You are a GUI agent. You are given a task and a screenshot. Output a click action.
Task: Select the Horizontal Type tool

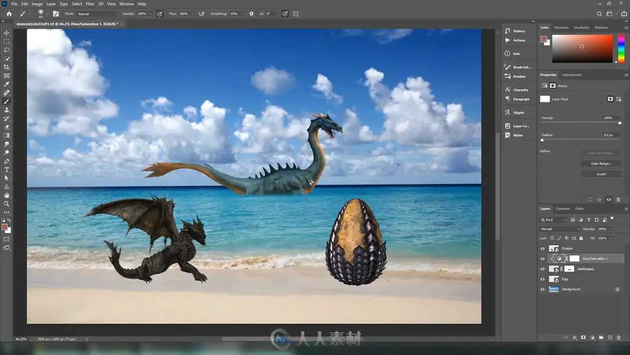point(7,170)
